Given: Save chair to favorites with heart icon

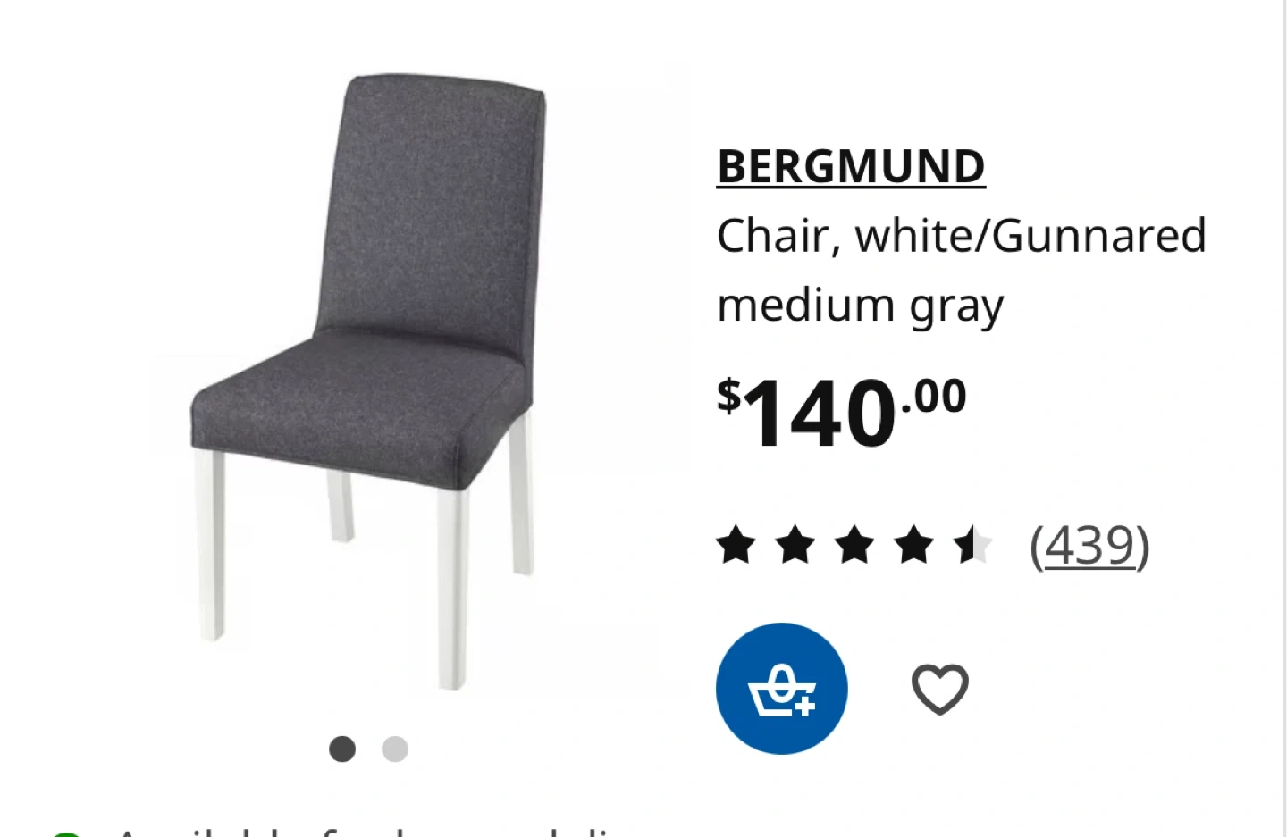Looking at the screenshot, I should point(940,689).
